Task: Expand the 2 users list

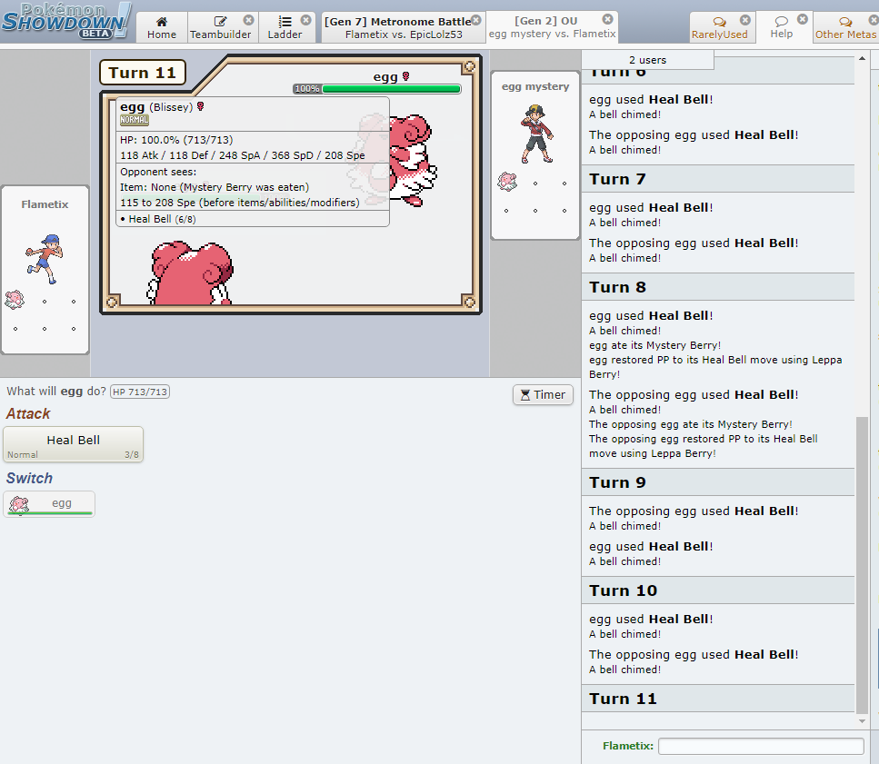Action: point(647,60)
